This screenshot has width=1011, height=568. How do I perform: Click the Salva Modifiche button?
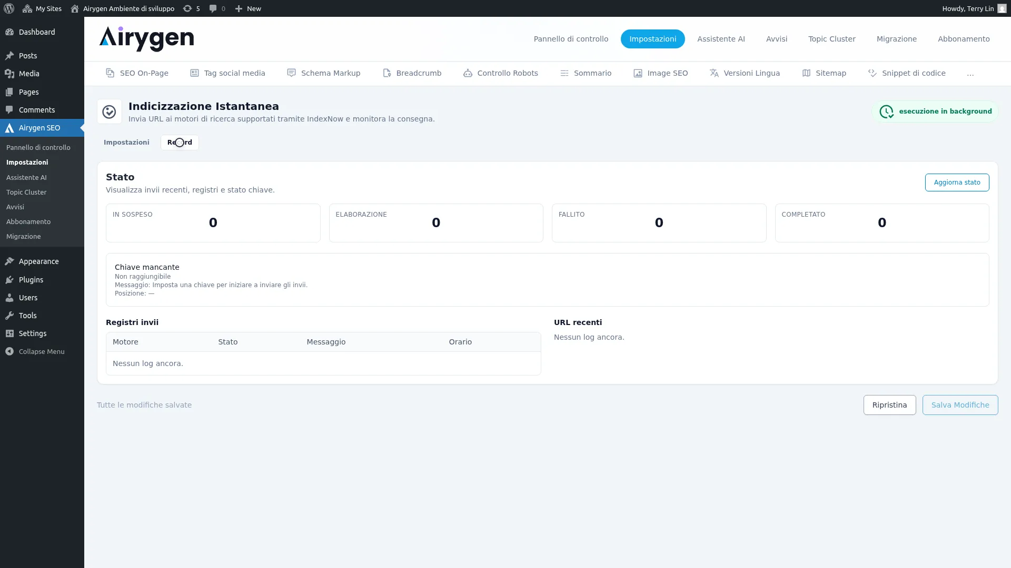(x=960, y=405)
